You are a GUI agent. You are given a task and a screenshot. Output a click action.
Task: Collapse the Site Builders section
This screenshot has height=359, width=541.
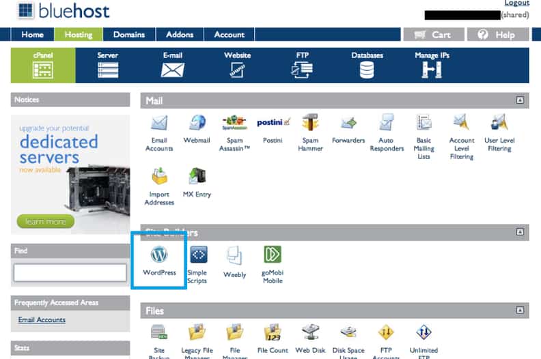tap(520, 232)
